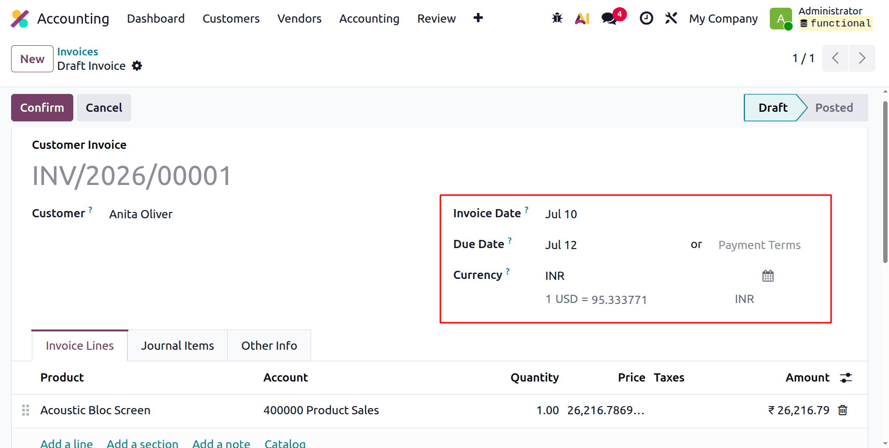Go back to Invoices breadcrumb
Image resolution: width=889 pixels, height=448 pixels.
pyautogui.click(x=78, y=52)
